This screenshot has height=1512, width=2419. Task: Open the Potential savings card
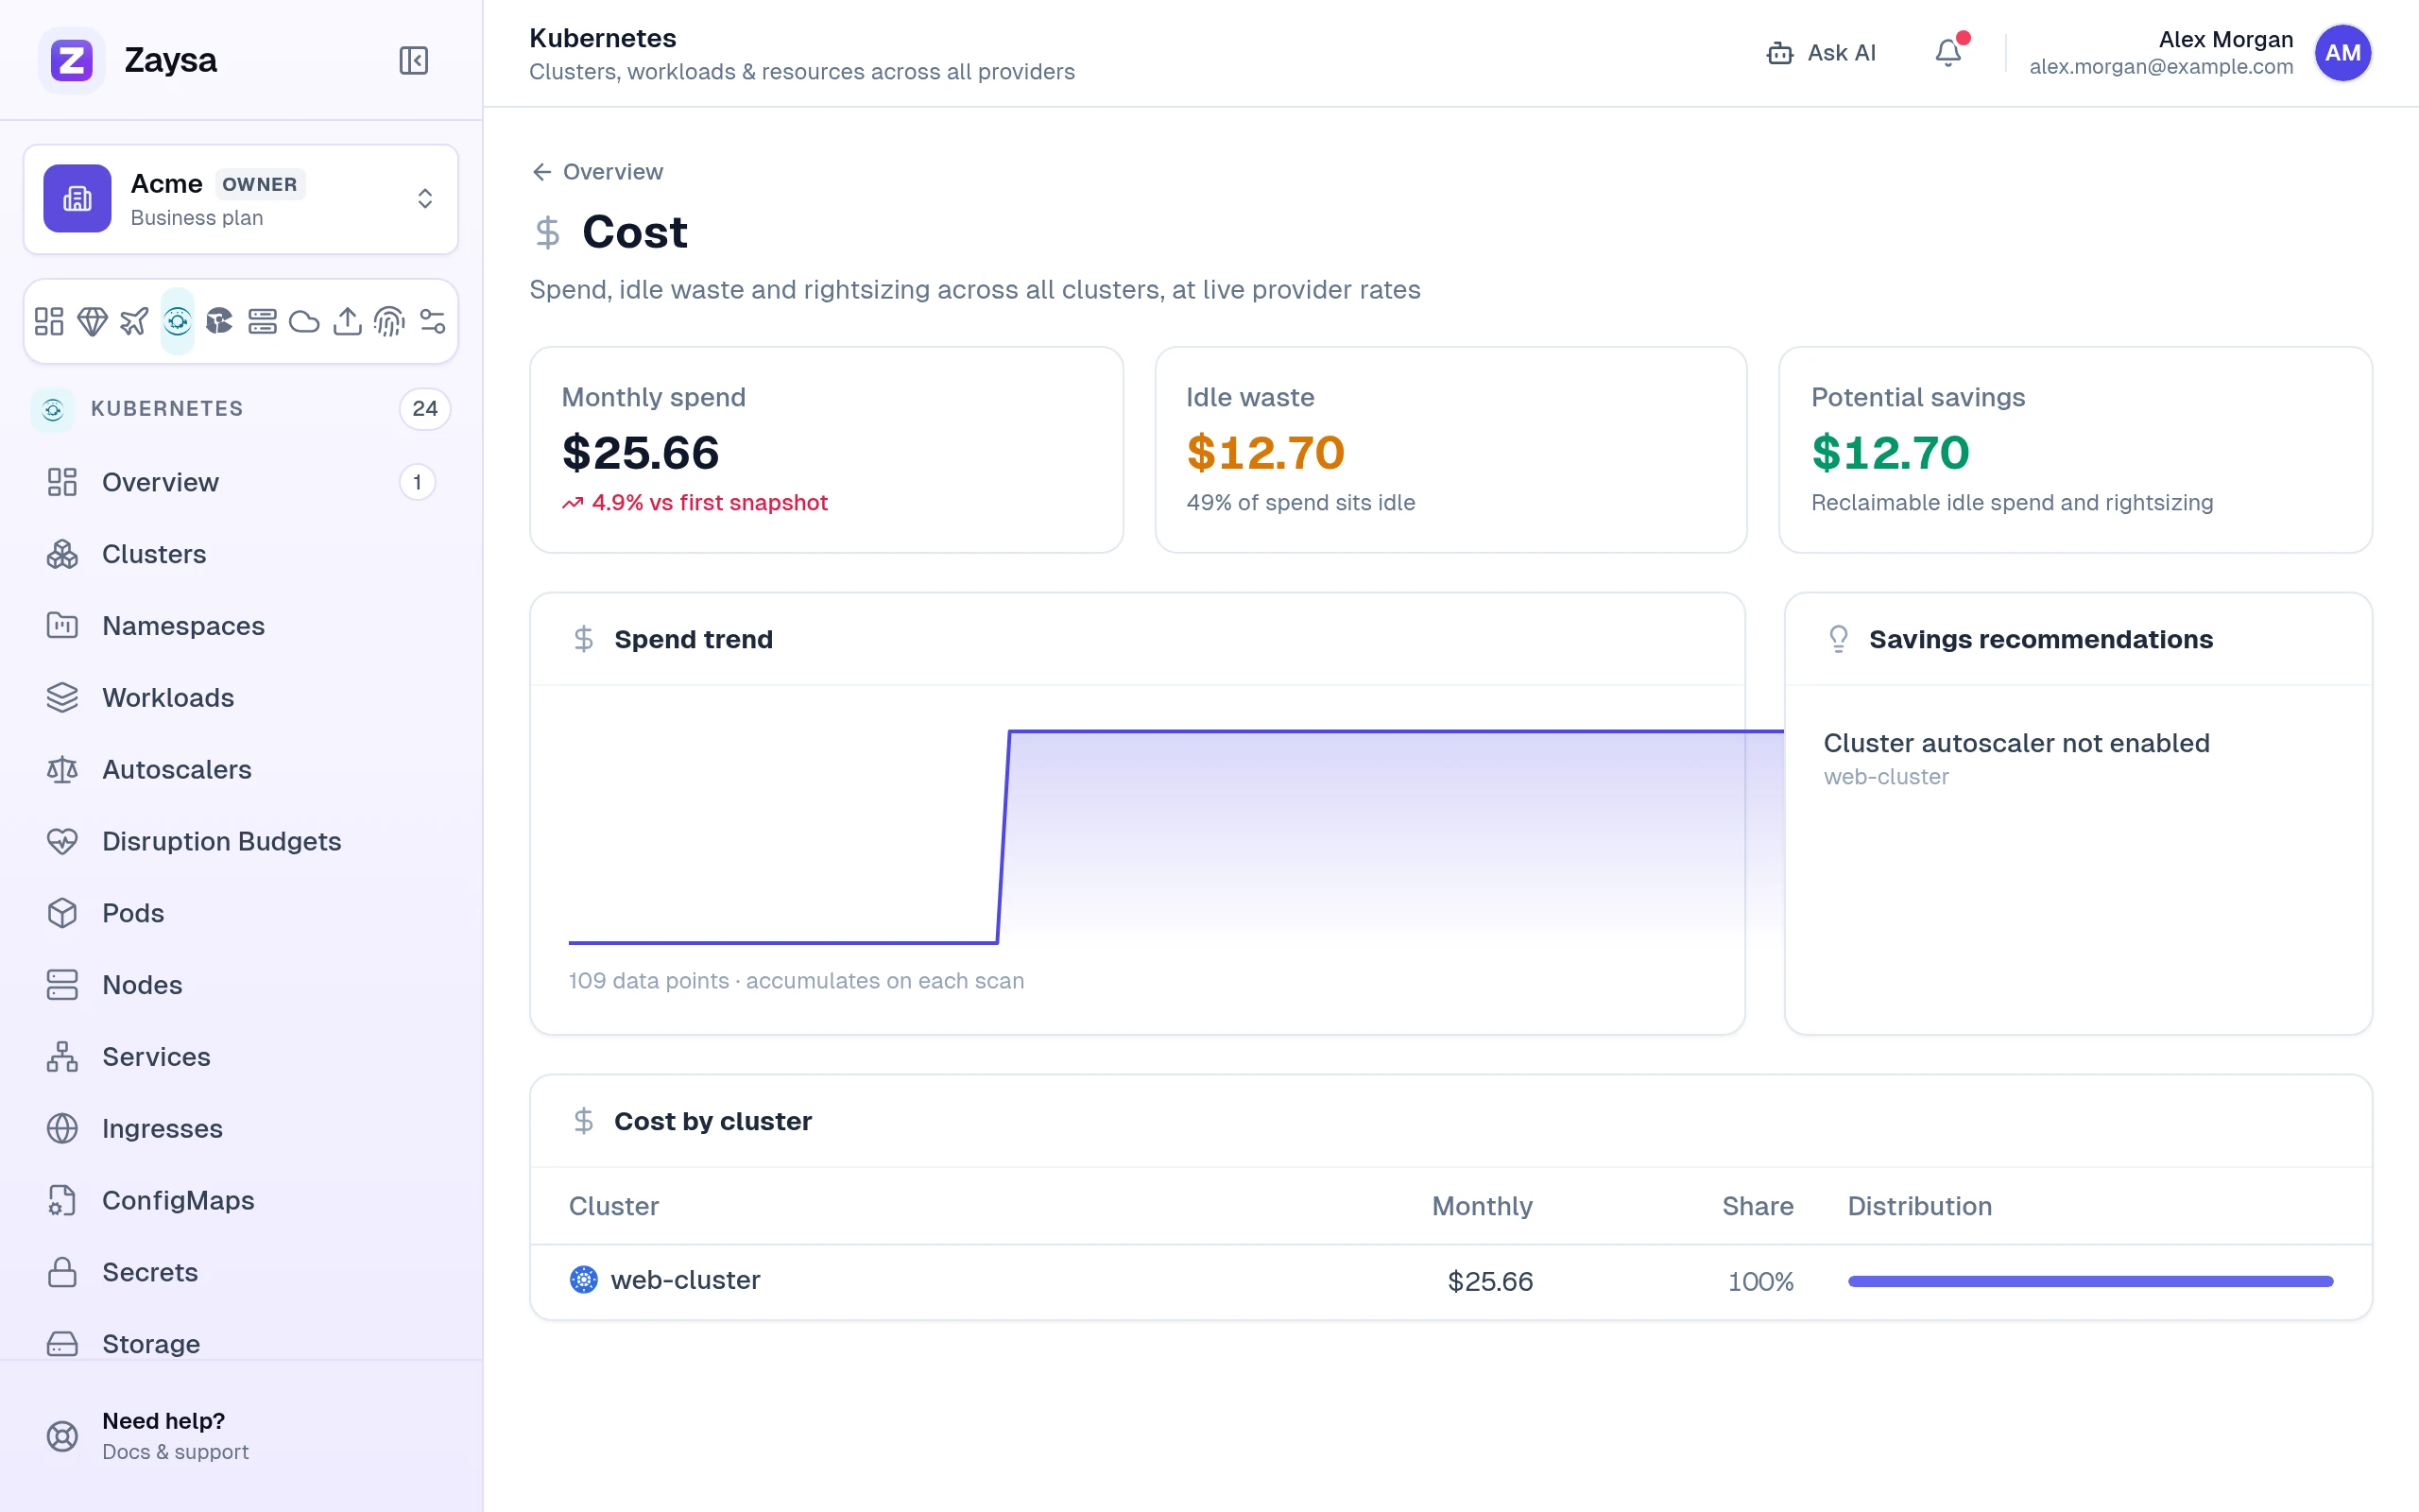point(2075,450)
